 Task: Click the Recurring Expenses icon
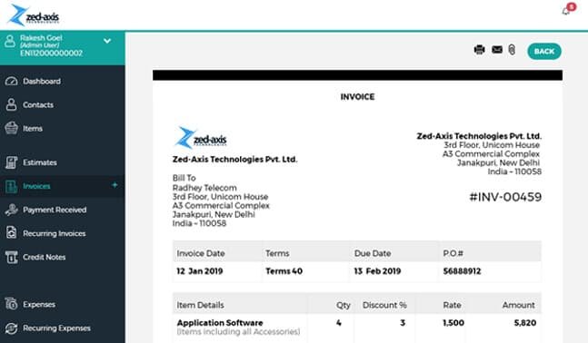[x=11, y=328]
